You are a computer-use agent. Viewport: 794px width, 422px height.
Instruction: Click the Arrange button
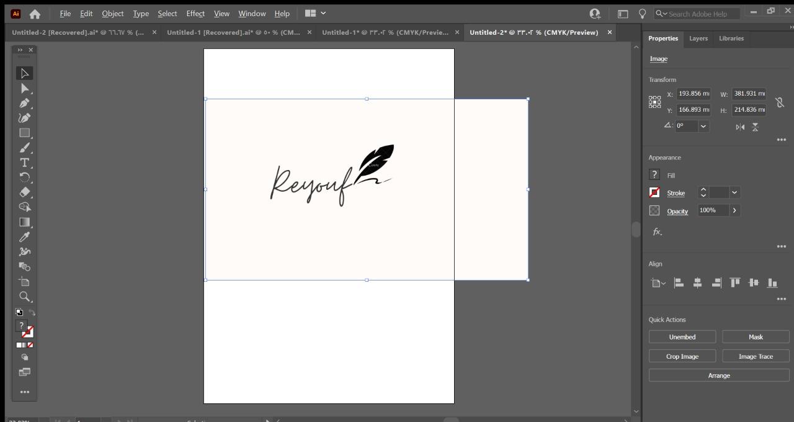coord(719,375)
